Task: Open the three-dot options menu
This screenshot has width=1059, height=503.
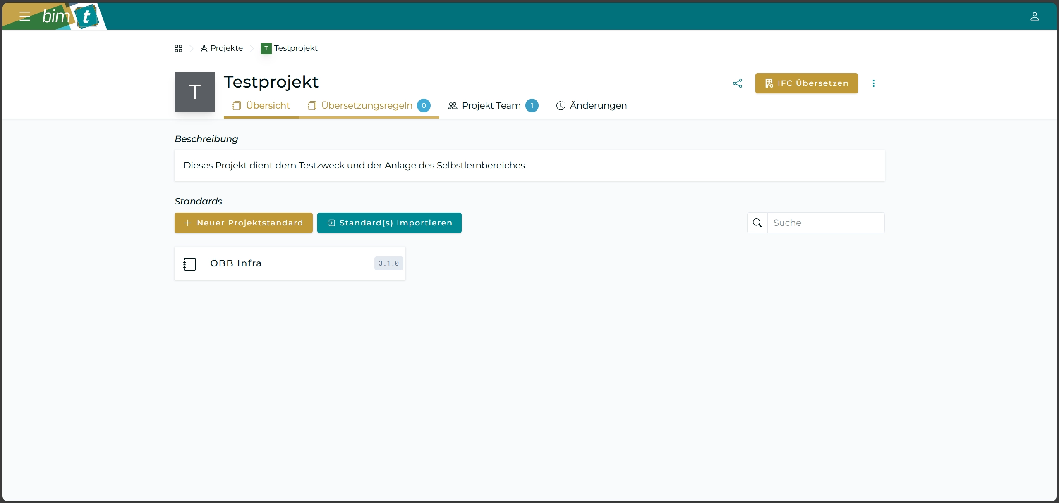Action: (873, 83)
